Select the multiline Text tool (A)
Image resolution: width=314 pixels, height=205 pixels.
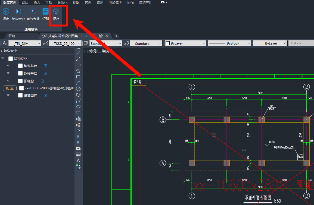coord(78,160)
